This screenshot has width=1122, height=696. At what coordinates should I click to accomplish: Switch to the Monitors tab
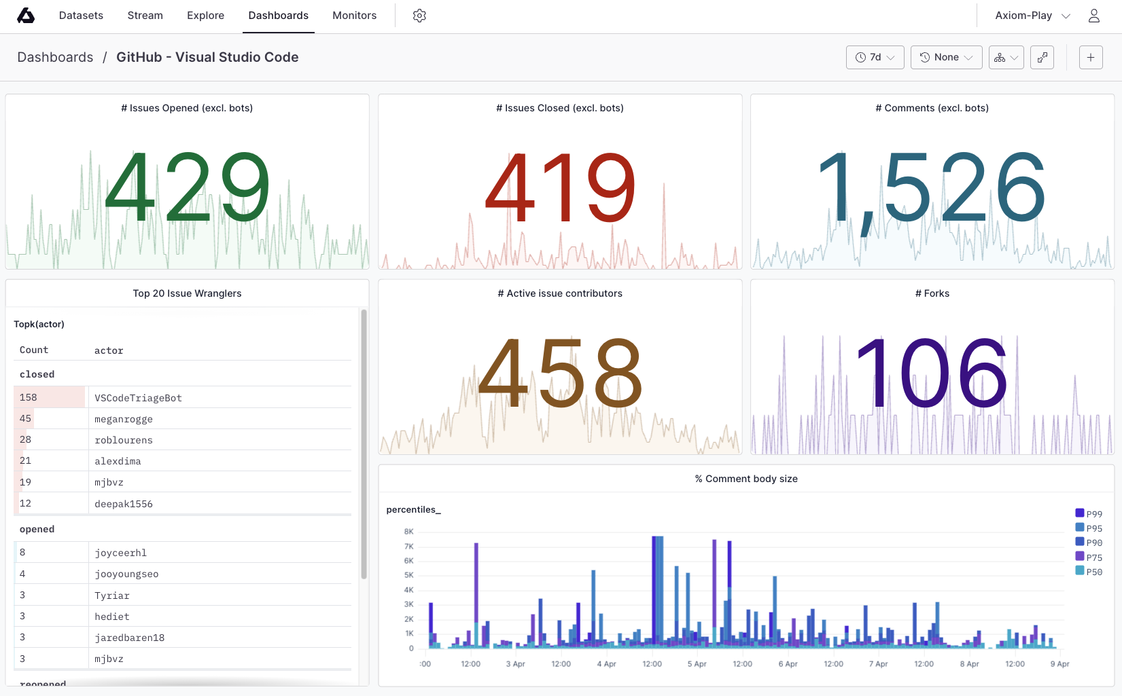[354, 16]
